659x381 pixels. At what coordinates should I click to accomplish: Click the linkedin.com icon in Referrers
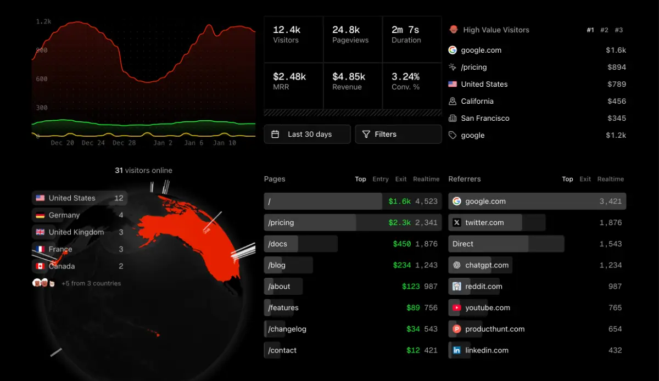point(456,350)
